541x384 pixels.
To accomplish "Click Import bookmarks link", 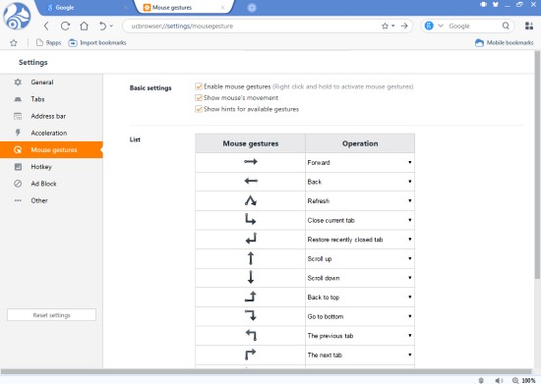I will tap(97, 42).
